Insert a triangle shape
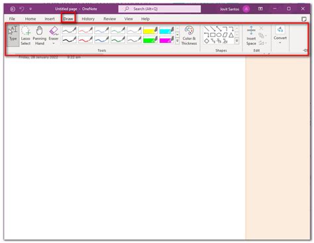 pos(231,35)
